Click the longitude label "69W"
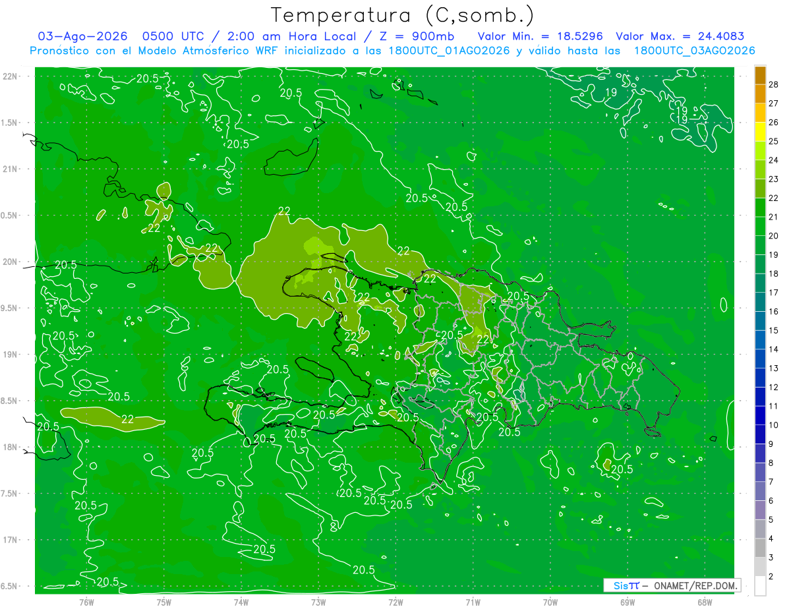Viewport: 791px width, 611px height. coord(628,602)
